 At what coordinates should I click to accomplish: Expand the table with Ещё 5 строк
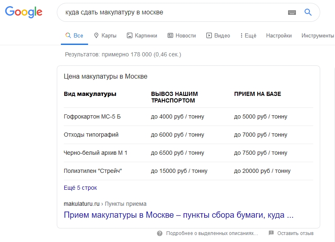tap(80, 188)
